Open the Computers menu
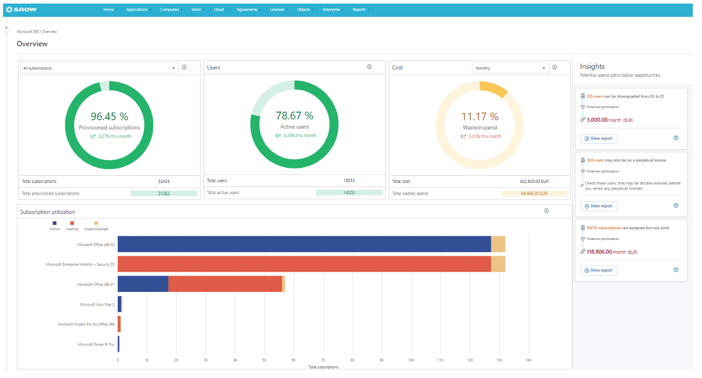 [171, 10]
